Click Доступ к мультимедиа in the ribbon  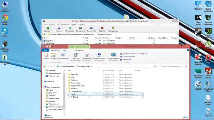pos(76,57)
